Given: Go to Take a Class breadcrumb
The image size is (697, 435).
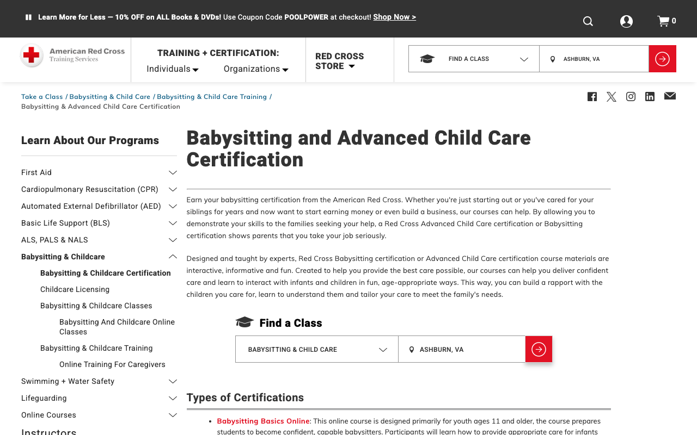Looking at the screenshot, I should pyautogui.click(x=42, y=97).
